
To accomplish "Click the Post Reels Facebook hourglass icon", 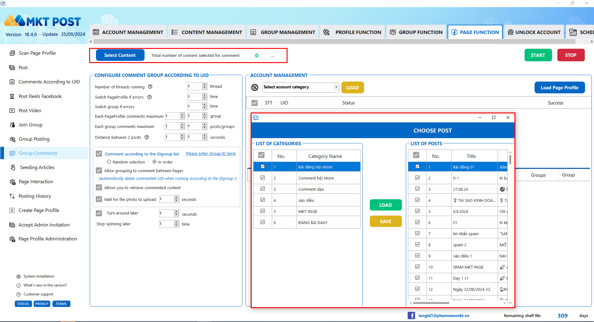I will click(12, 96).
